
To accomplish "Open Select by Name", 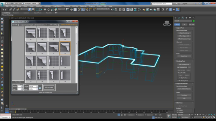I will [x=33, y=9].
